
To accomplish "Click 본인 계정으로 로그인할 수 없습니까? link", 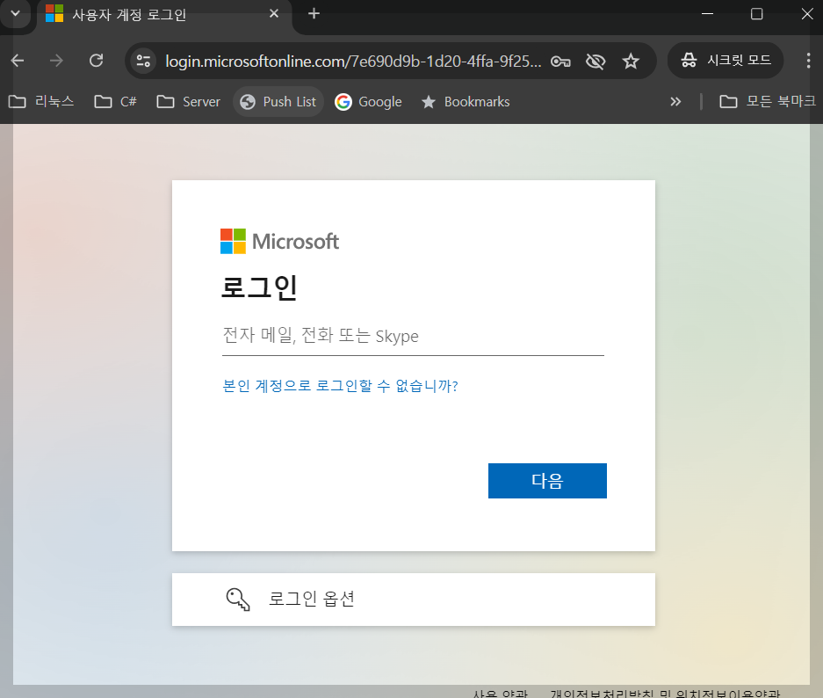I will [340, 386].
